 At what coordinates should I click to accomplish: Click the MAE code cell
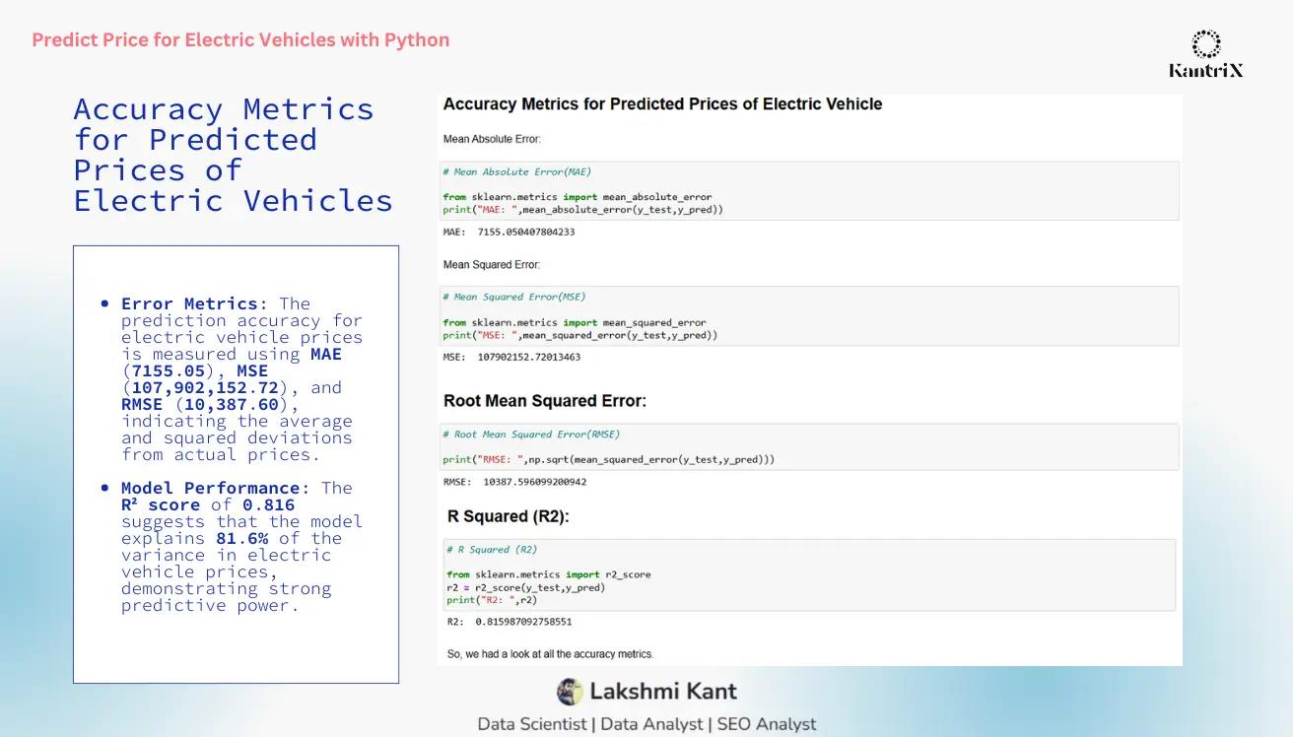click(x=808, y=191)
